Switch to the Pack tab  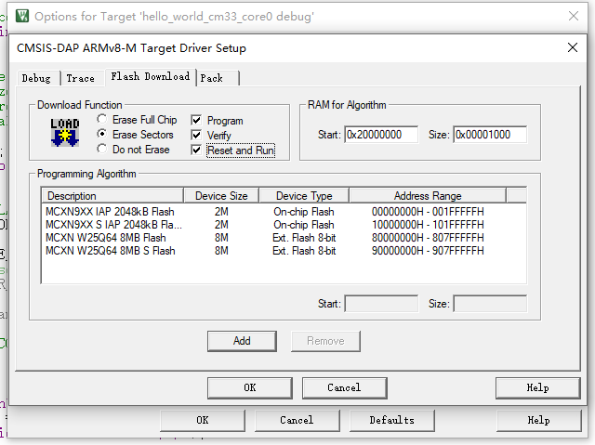point(218,78)
